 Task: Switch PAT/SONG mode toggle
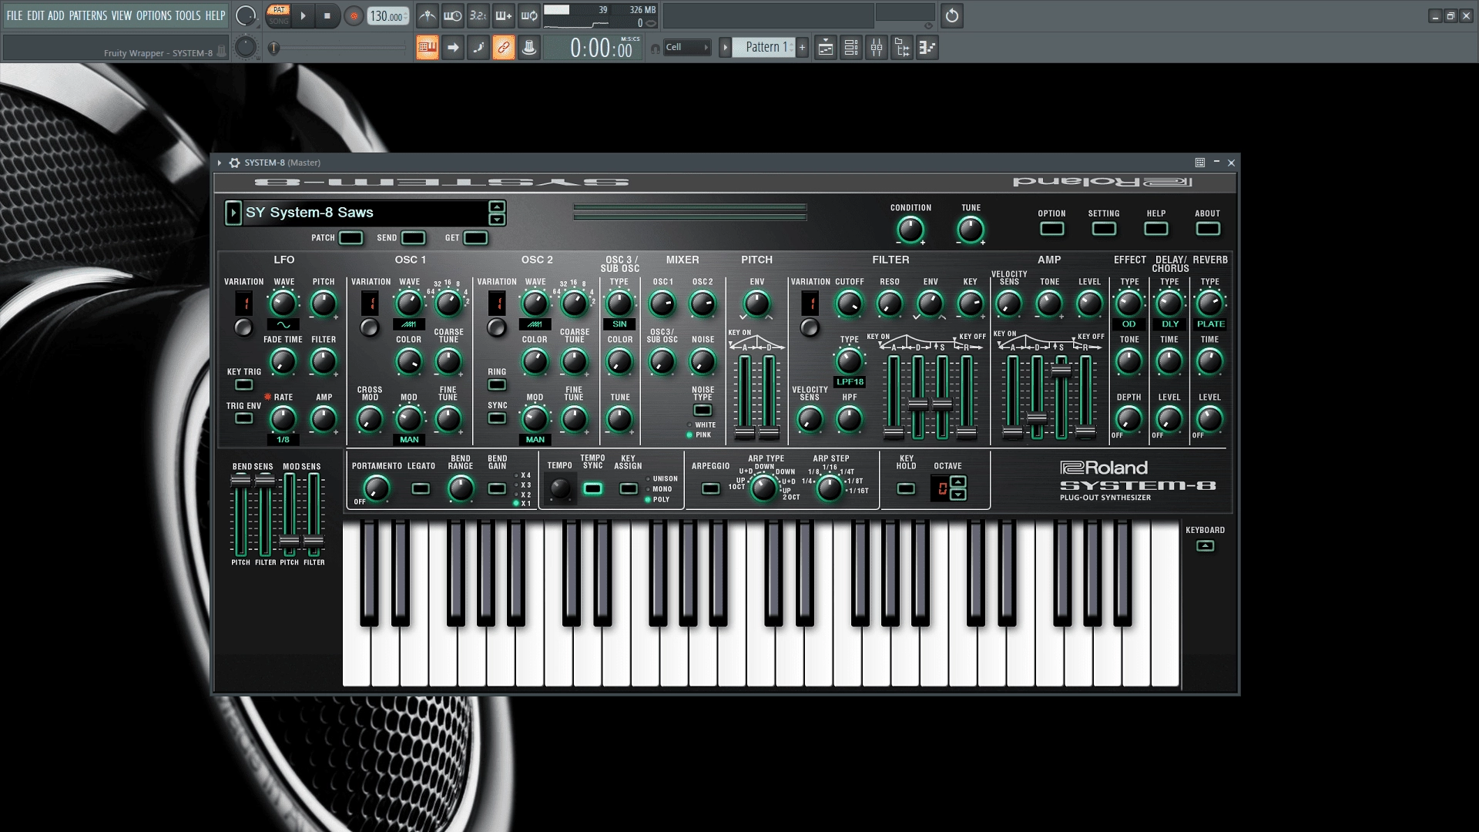pyautogui.click(x=279, y=15)
